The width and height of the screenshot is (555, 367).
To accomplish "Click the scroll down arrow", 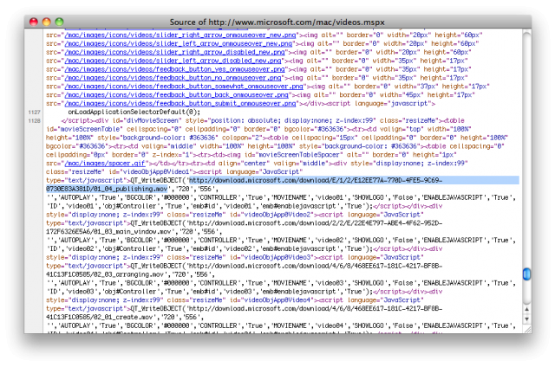I will pos(526,319).
